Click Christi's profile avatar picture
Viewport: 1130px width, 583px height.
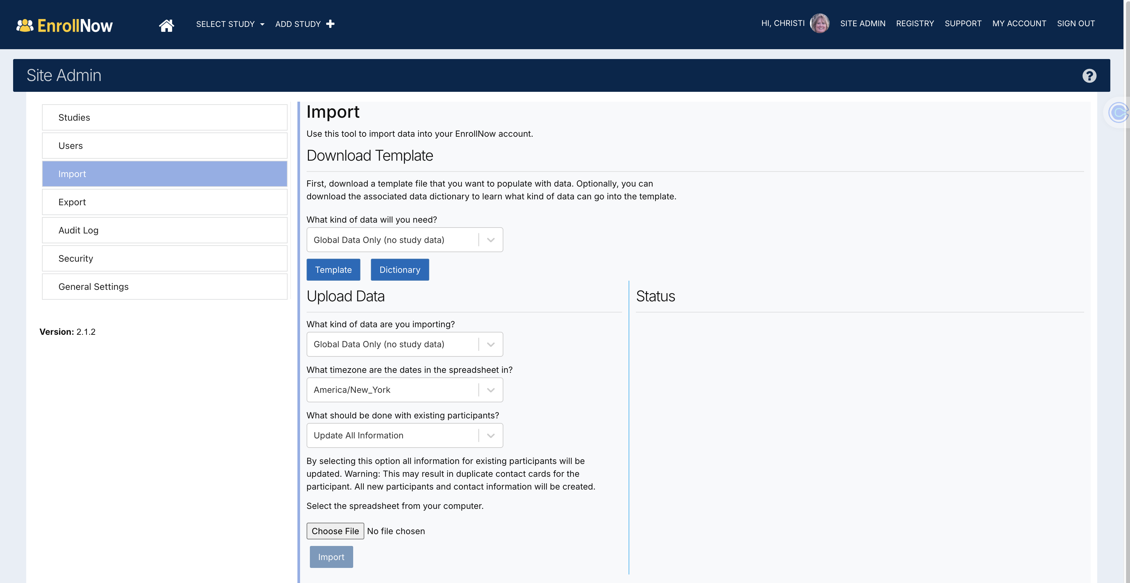[819, 23]
